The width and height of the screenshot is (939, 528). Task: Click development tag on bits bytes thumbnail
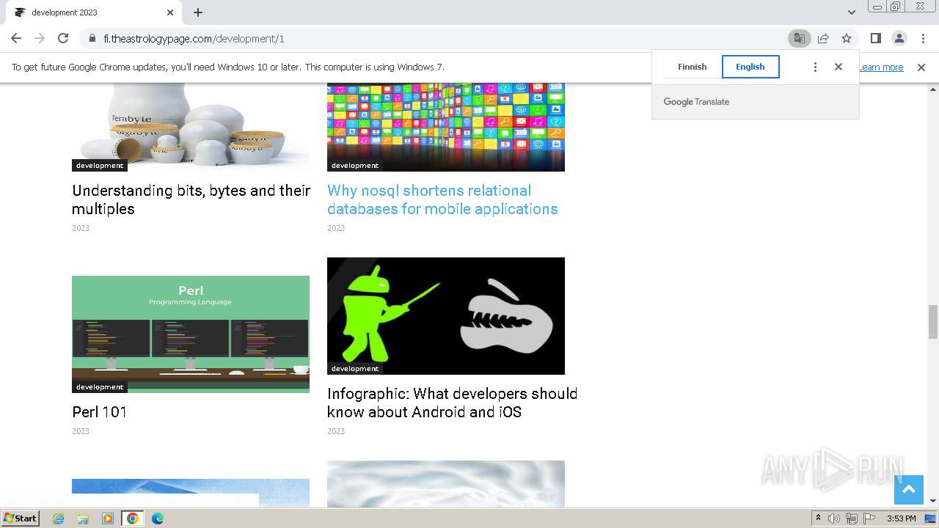coord(100,166)
